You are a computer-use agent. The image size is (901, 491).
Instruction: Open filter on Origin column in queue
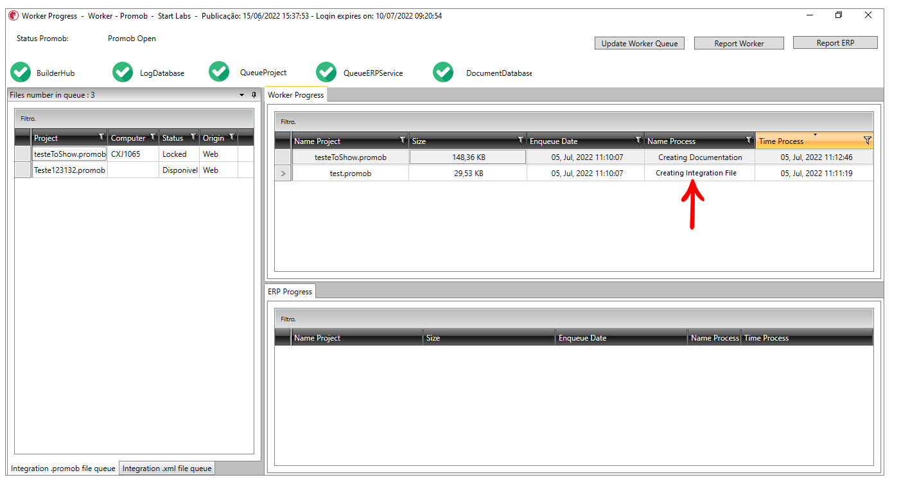coord(232,137)
